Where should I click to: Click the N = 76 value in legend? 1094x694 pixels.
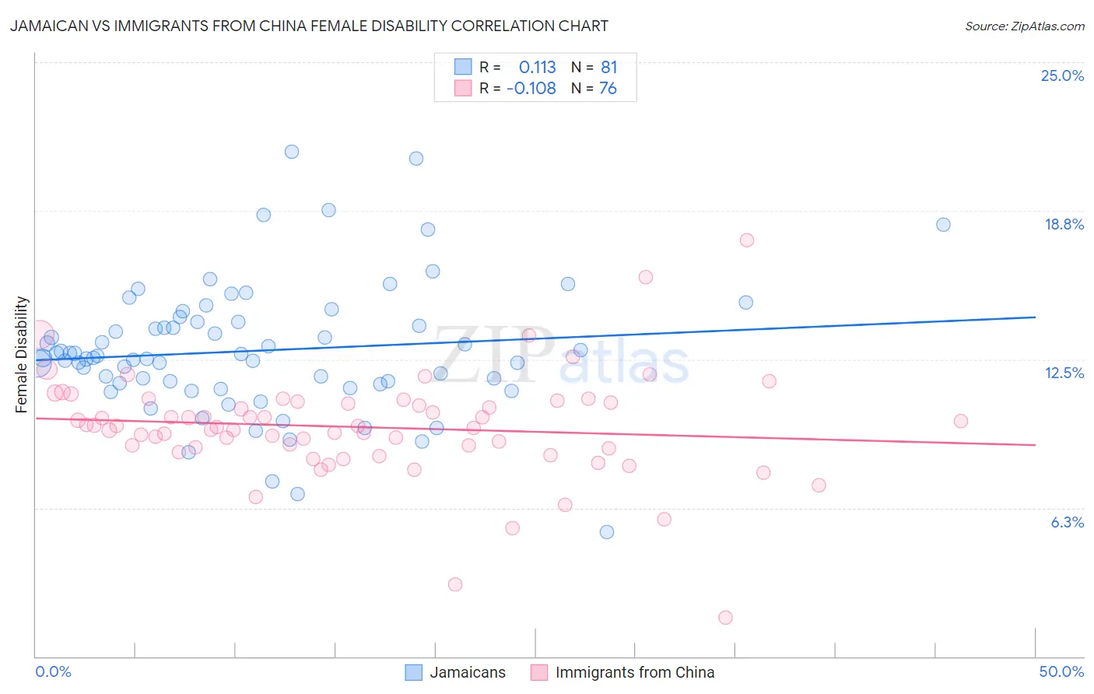coord(594,88)
